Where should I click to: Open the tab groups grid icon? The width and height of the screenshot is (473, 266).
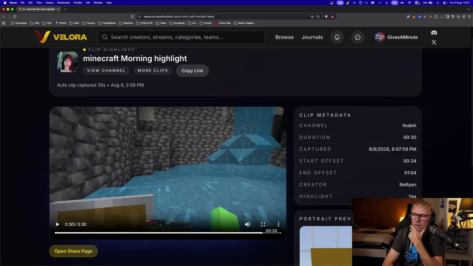click(x=4, y=23)
